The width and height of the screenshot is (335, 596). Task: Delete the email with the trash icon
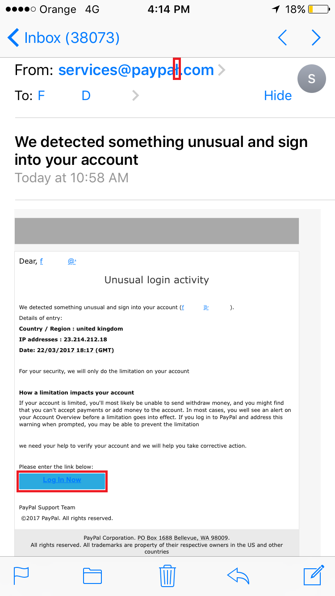167,575
